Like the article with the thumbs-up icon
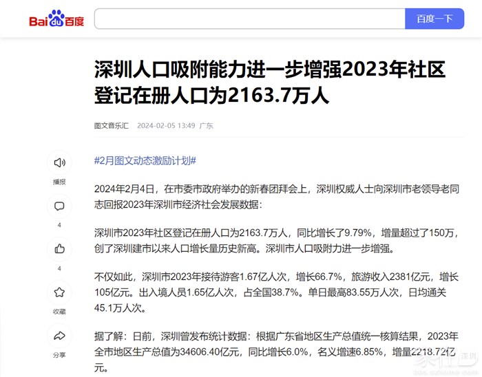The height and width of the screenshot is (377, 482). (x=59, y=249)
